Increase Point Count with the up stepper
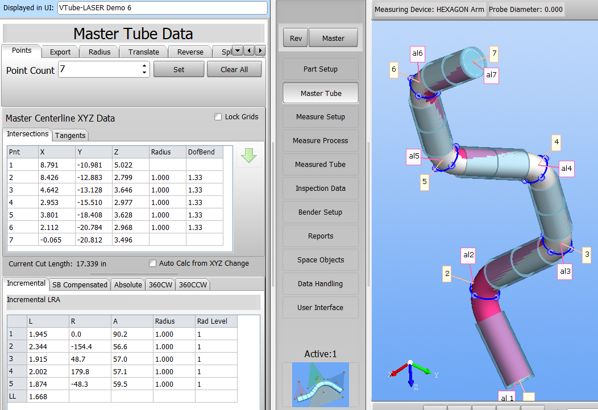Image resolution: width=598 pixels, height=410 pixels. (x=144, y=66)
